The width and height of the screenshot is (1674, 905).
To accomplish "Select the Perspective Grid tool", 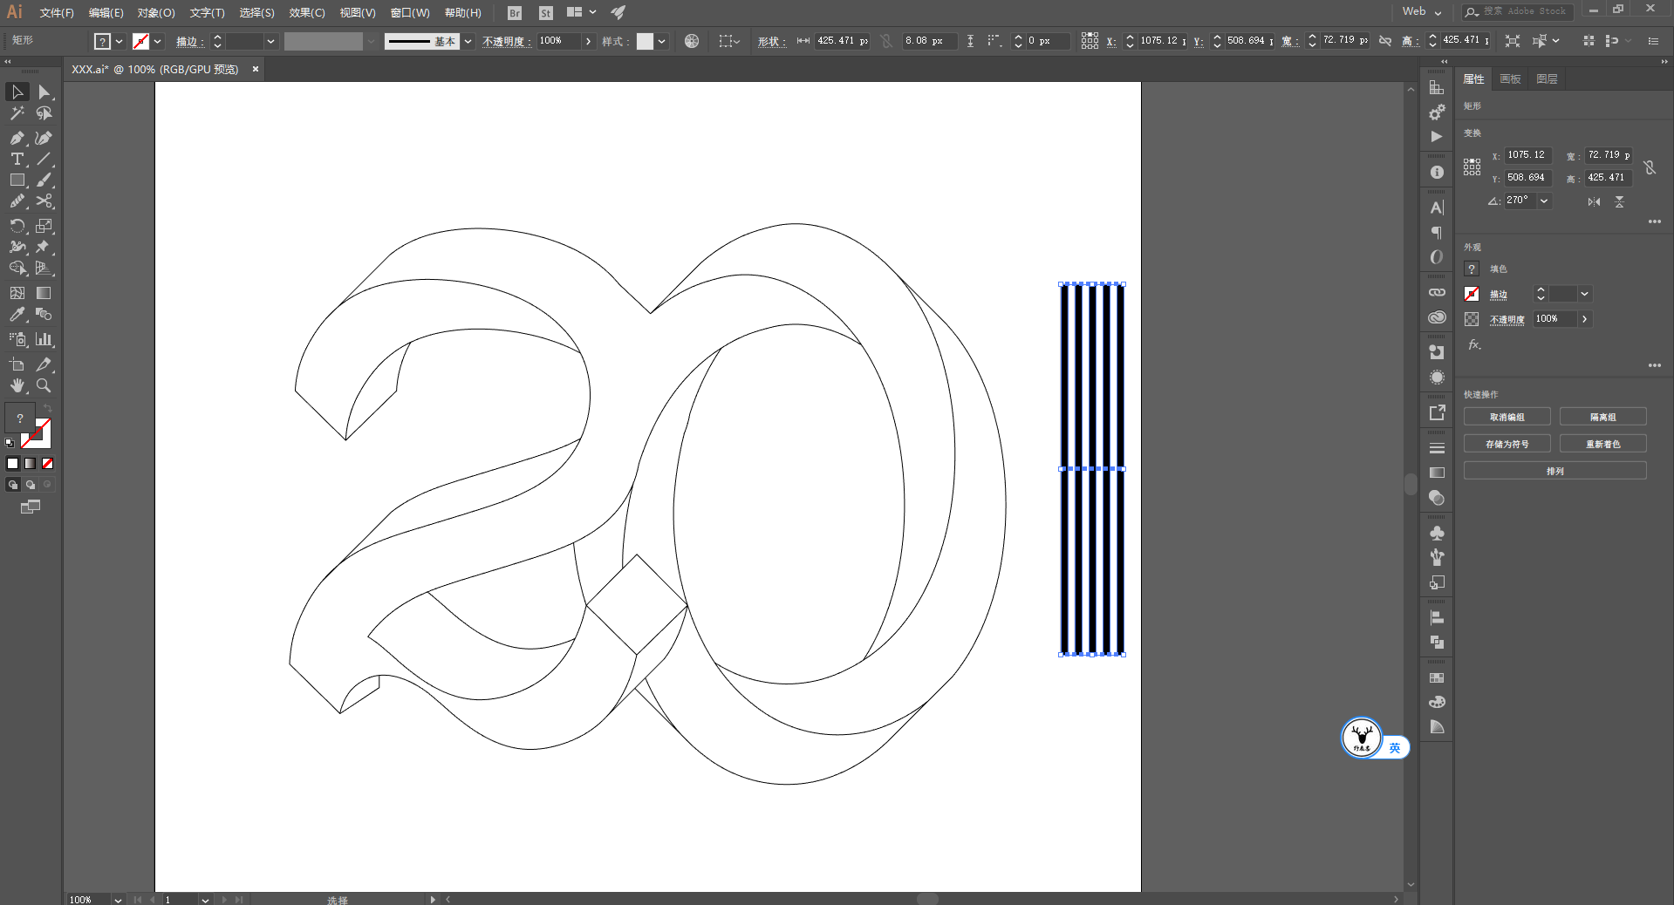I will coord(44,268).
